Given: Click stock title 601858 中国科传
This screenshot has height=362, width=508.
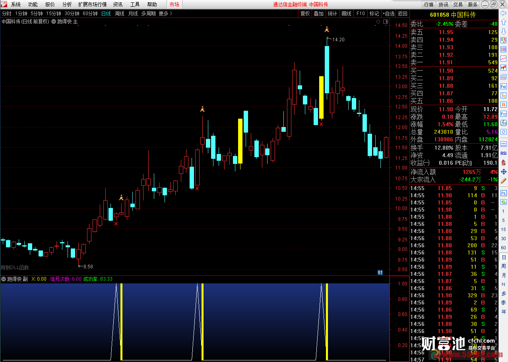Looking at the screenshot, I should coord(453,15).
